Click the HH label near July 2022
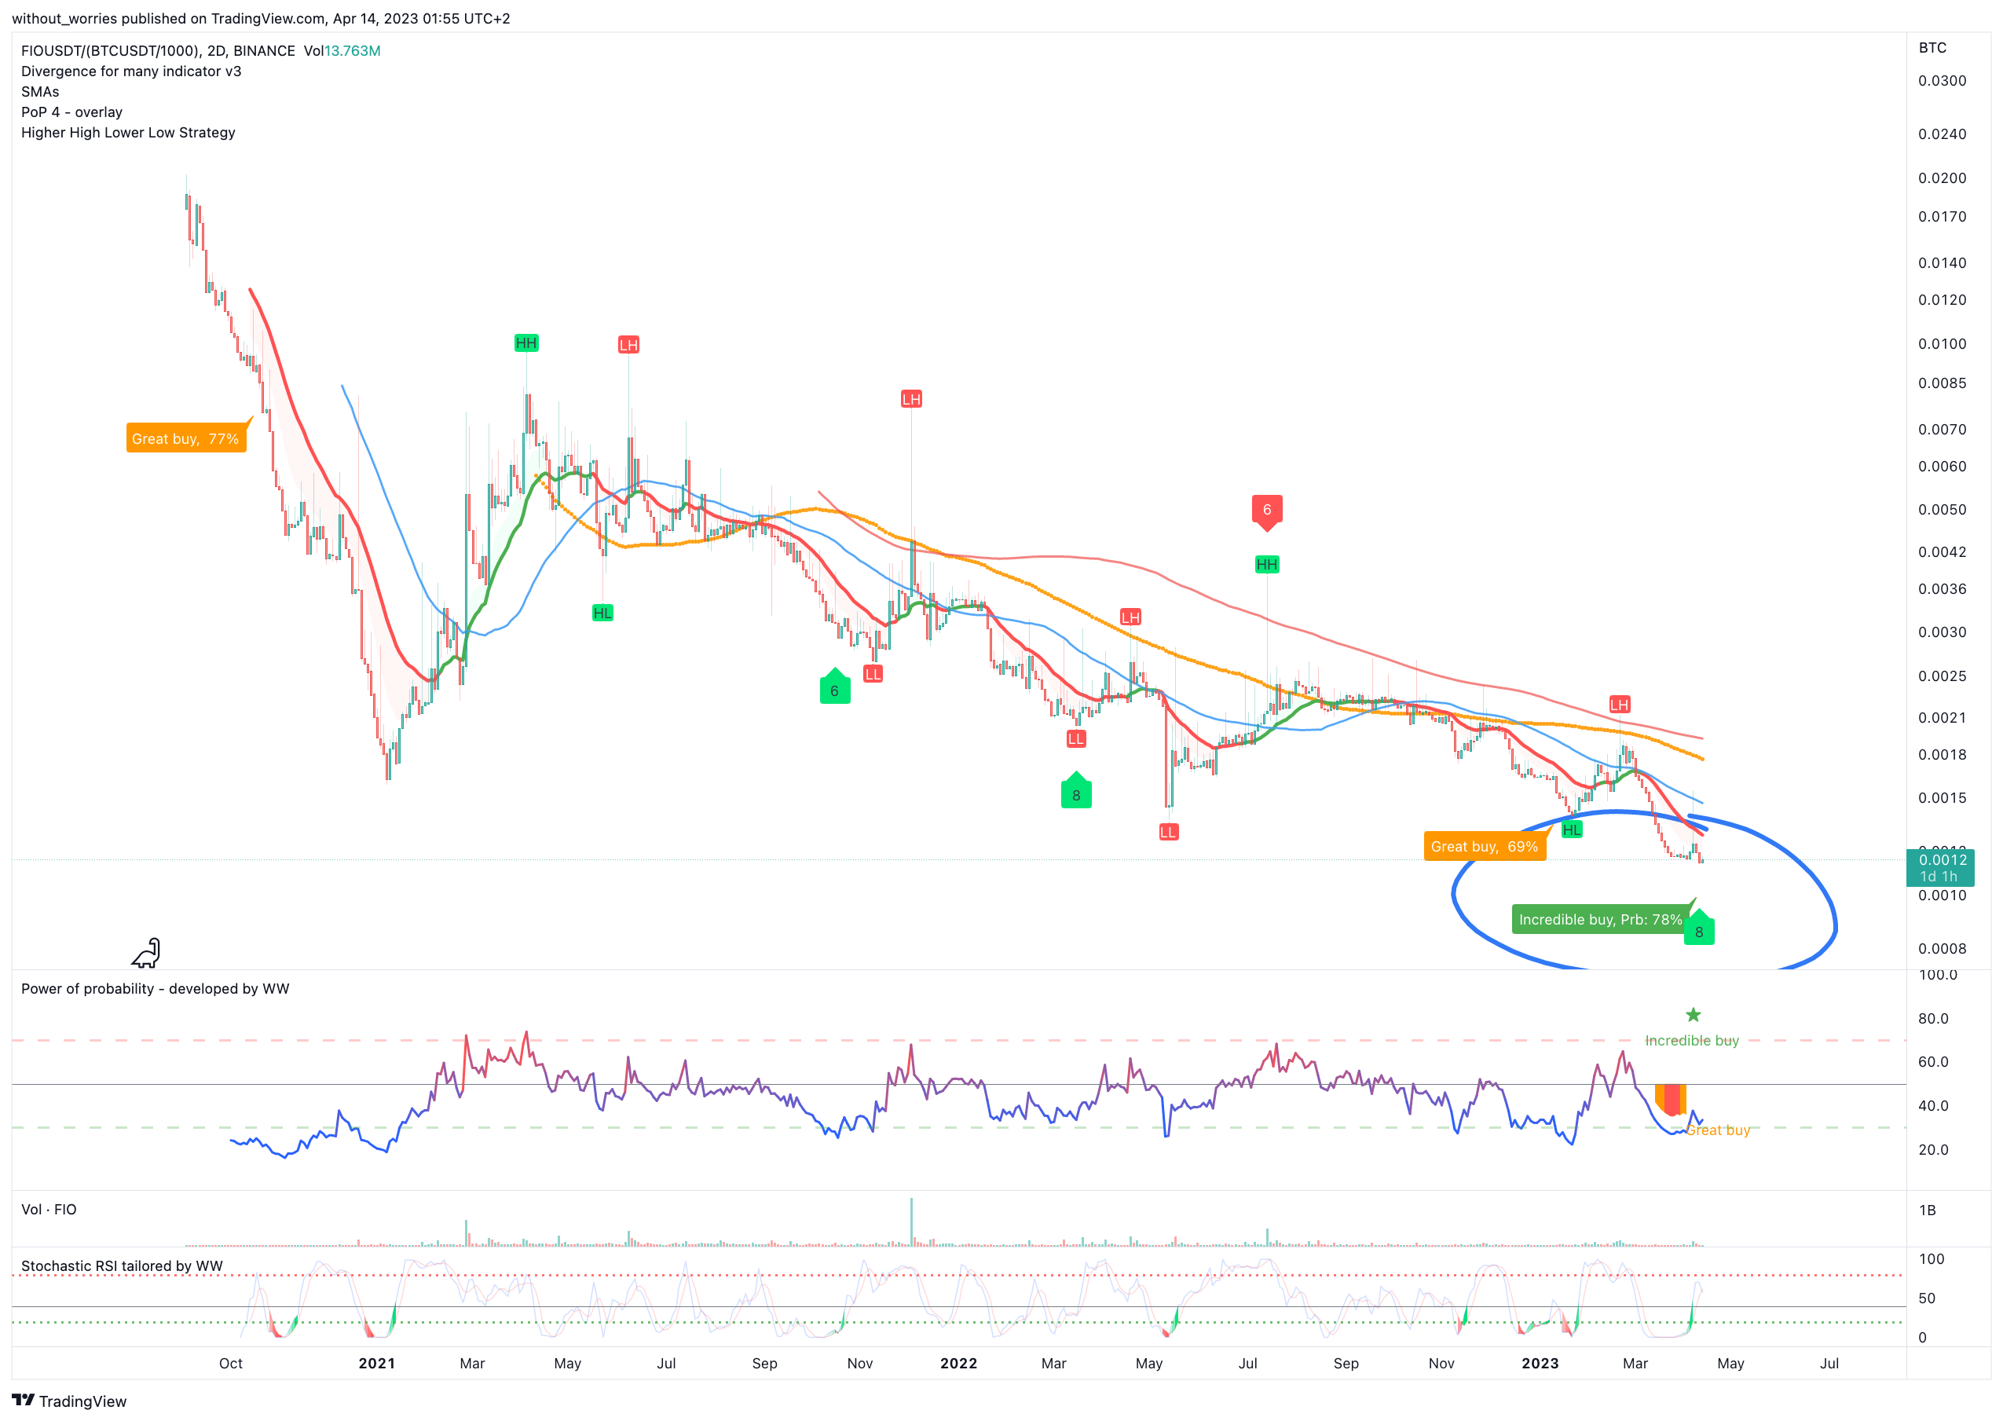This screenshot has width=2003, height=1421. (x=1267, y=564)
